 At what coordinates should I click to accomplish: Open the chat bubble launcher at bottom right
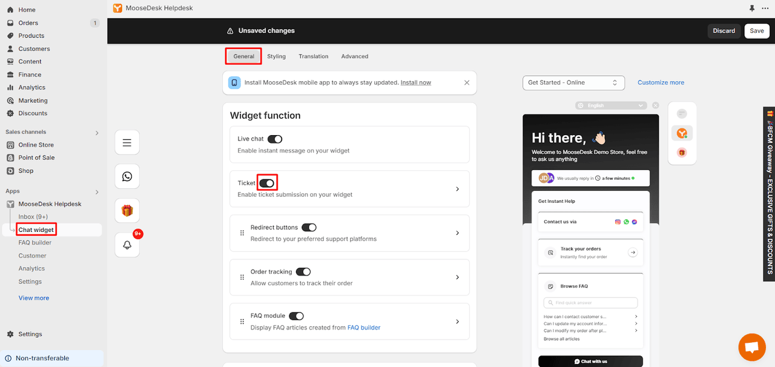(751, 347)
